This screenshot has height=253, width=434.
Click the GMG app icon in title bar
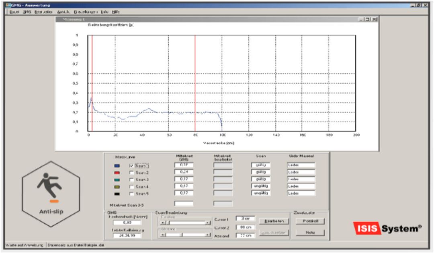click(8, 5)
